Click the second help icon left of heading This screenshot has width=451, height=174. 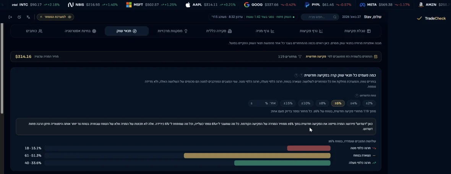coord(296,75)
